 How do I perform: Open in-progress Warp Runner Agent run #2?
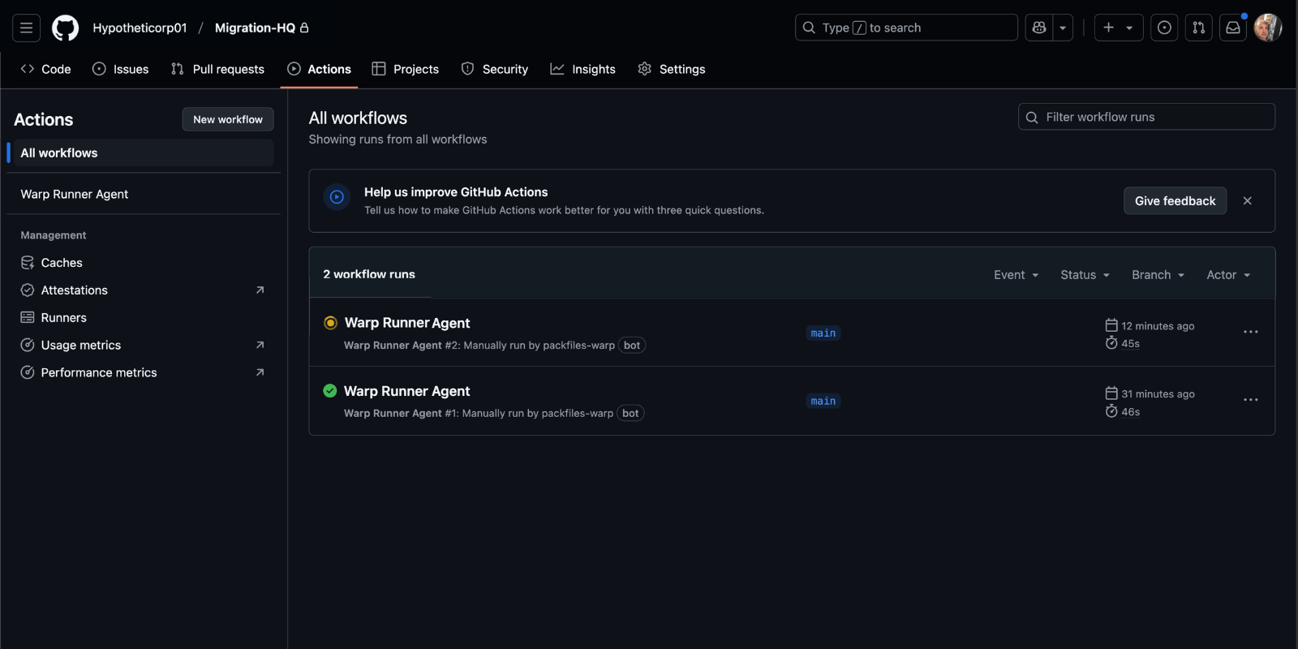click(x=407, y=323)
